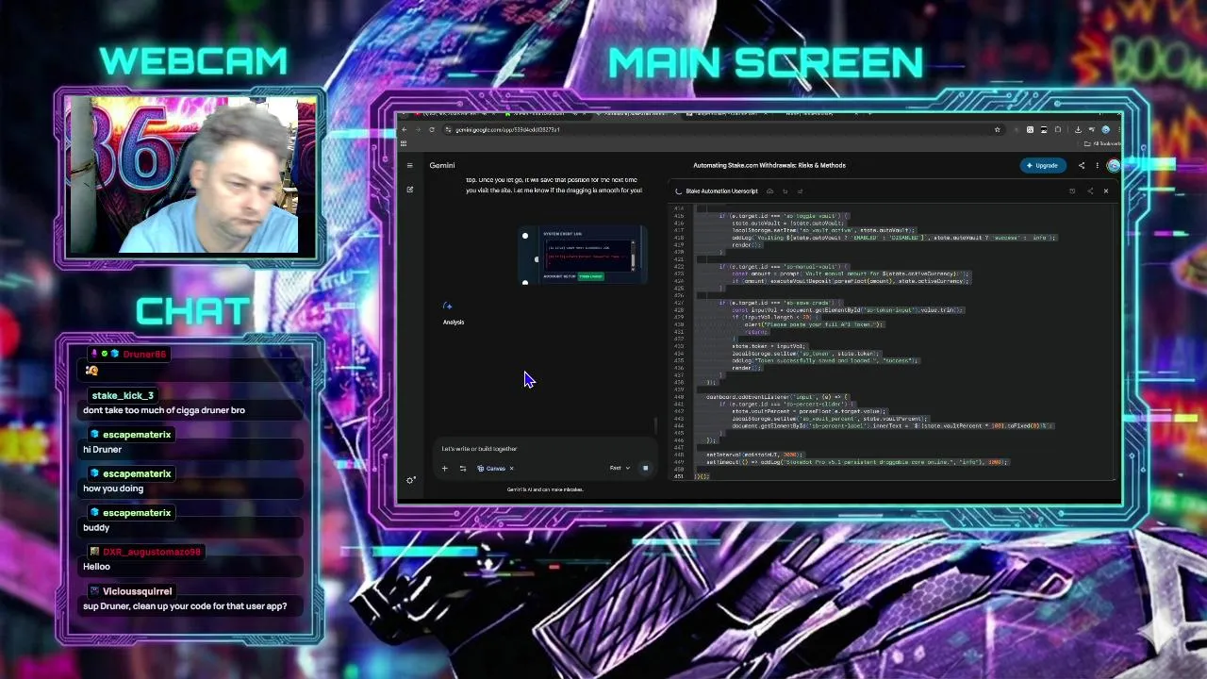Click username Viciousssquirrel in stream chat
Screen dimensions: 1207x679
pos(138,591)
